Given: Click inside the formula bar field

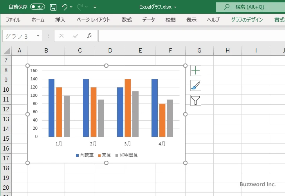Looking at the screenshot, I should (x=188, y=36).
